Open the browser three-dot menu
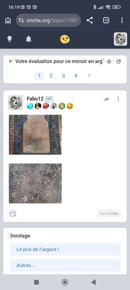This screenshot has width=130, height=290. [x=122, y=20]
